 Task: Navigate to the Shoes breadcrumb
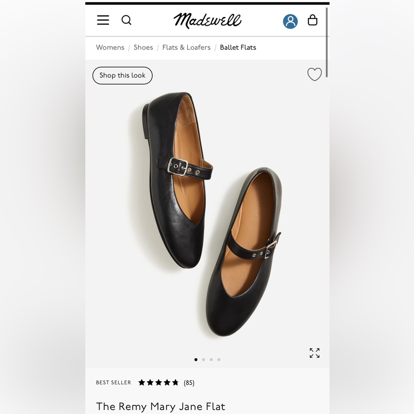143,47
